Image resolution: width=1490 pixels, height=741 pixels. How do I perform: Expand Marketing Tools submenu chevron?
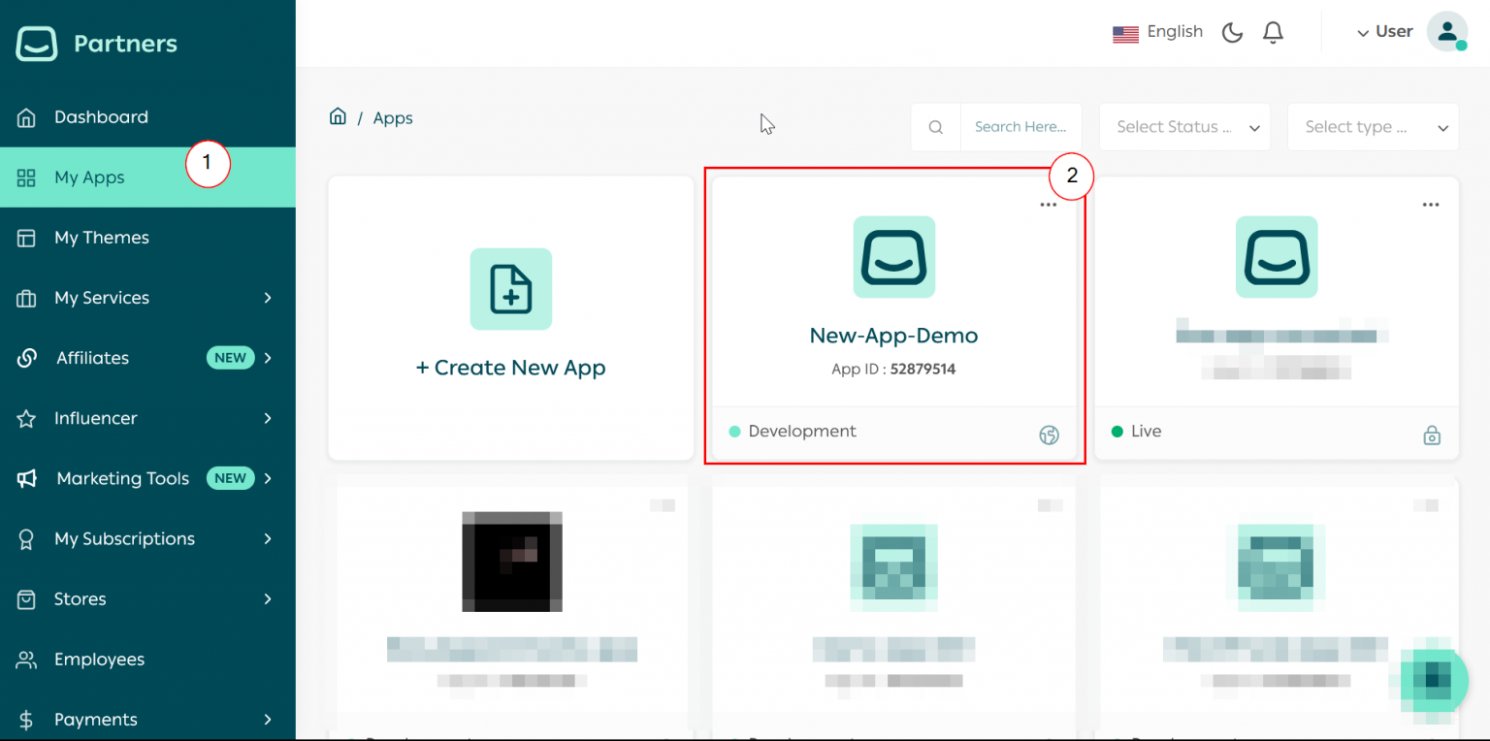click(268, 478)
